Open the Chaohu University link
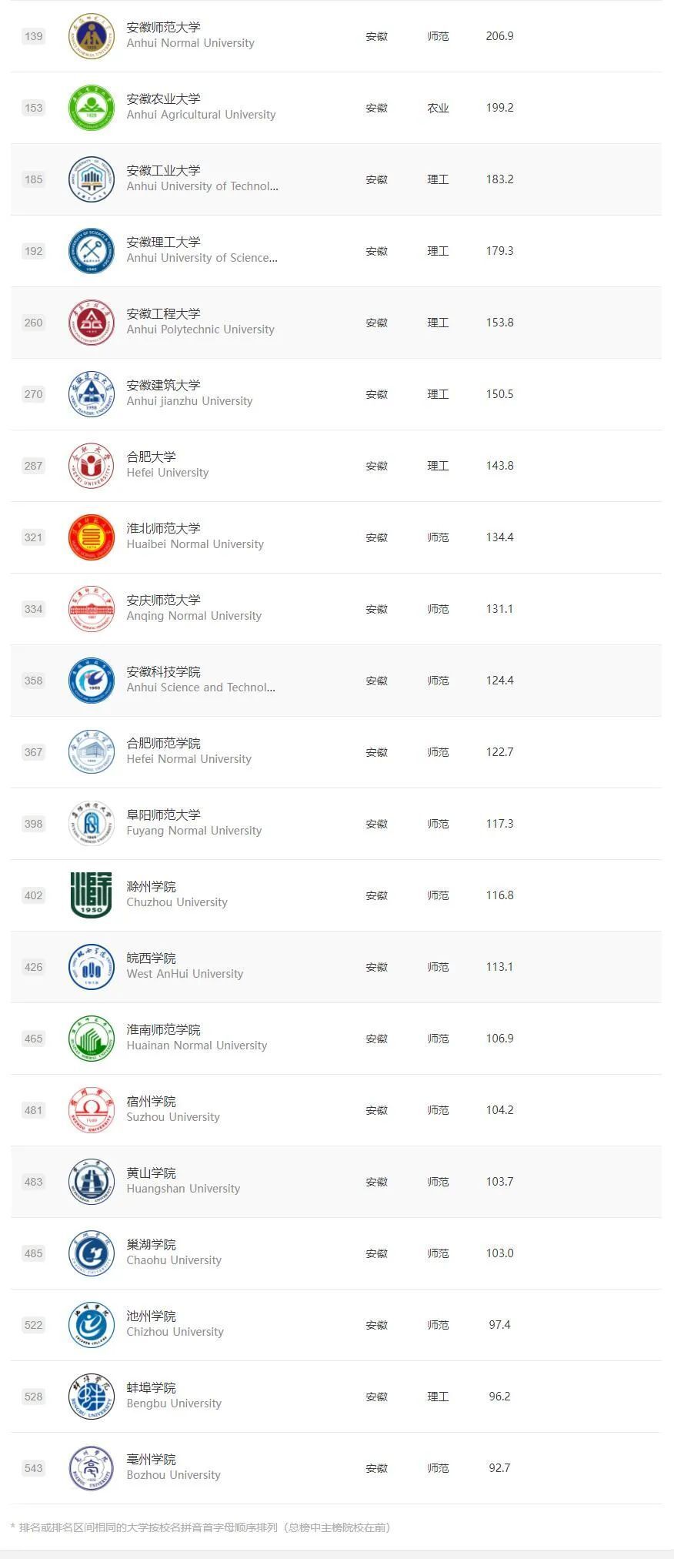 click(x=174, y=1260)
